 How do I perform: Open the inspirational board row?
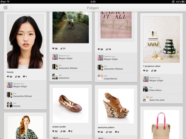[116, 77]
